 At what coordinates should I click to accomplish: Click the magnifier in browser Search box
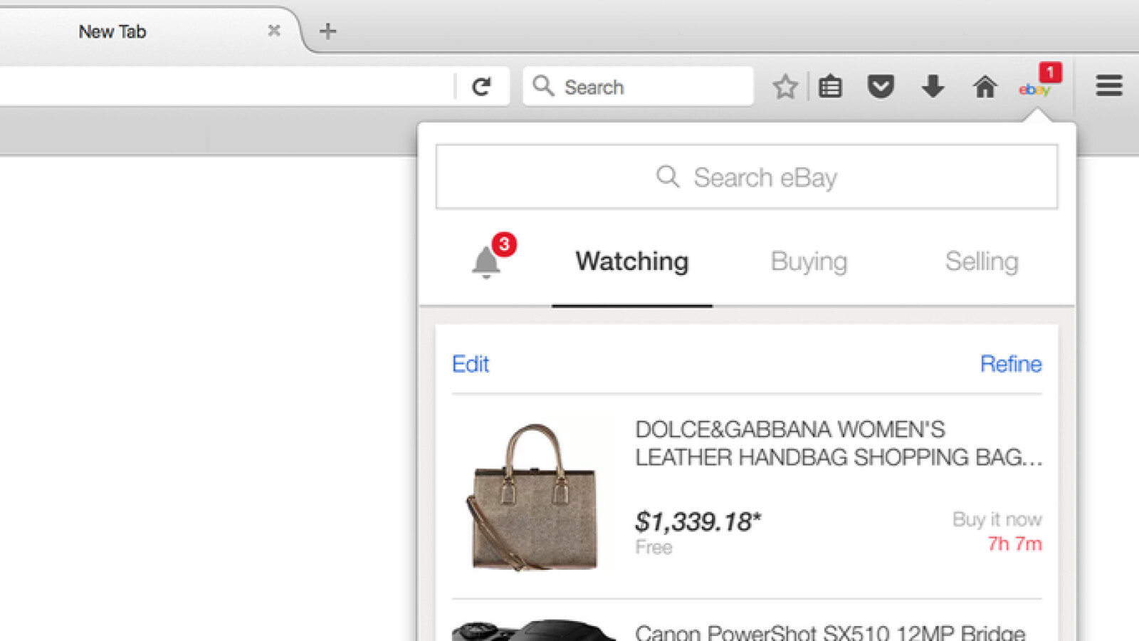point(543,86)
